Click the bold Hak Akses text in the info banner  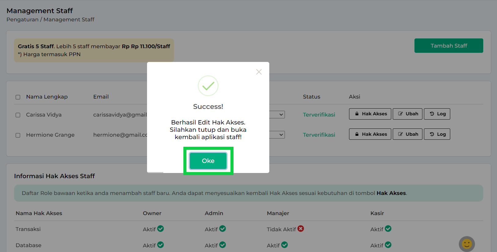391,193
